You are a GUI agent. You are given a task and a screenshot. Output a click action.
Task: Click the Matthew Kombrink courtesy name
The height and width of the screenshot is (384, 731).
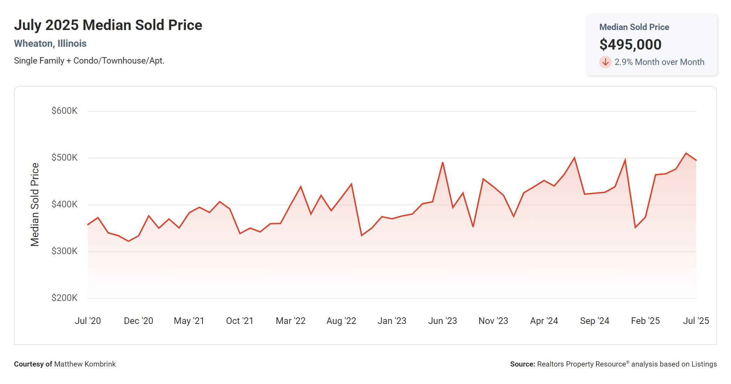(85, 364)
